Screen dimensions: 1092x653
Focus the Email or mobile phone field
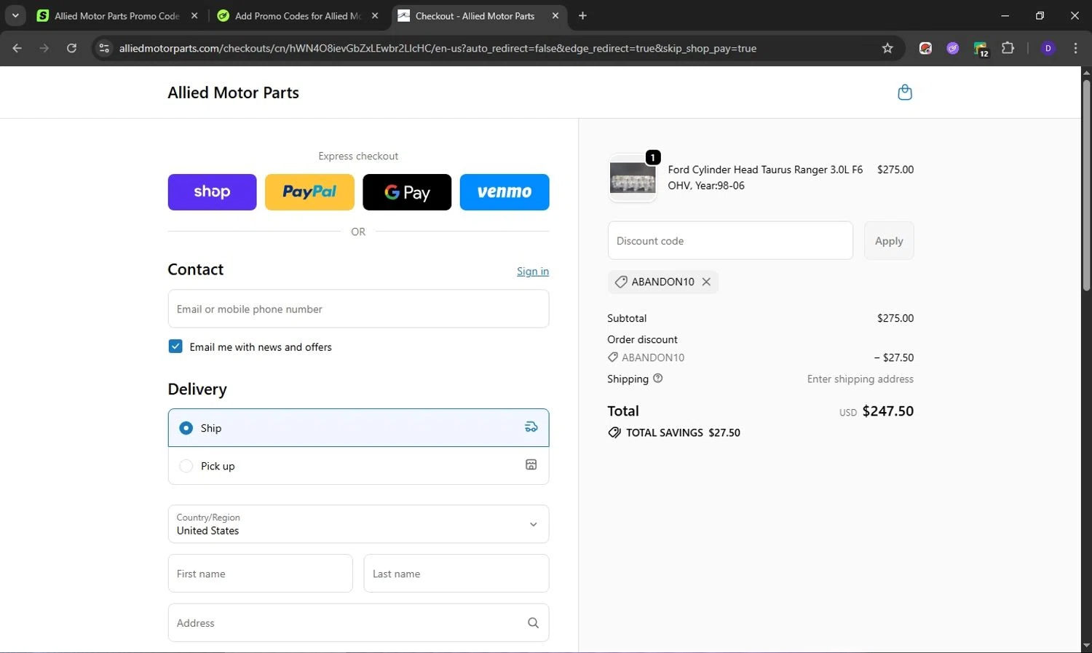point(358,309)
